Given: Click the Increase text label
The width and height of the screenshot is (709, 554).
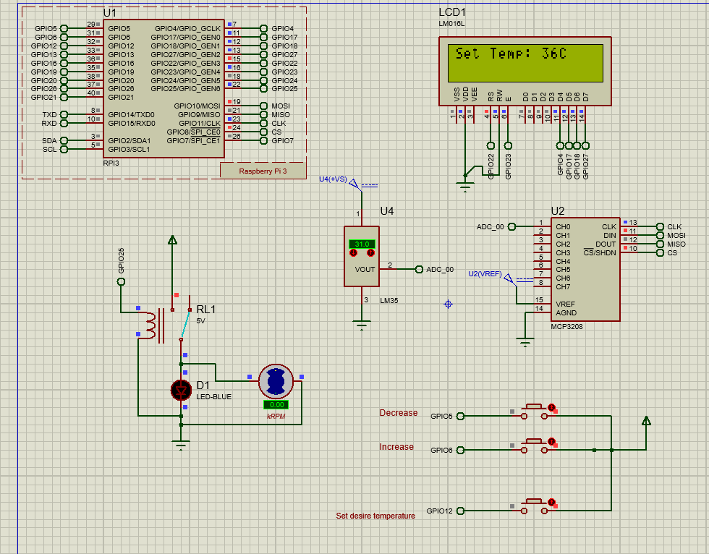Looking at the screenshot, I should [x=396, y=446].
